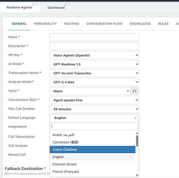The image size is (179, 178).
Task: Collapse the Default Language dropdown
Action: [x=94, y=118]
